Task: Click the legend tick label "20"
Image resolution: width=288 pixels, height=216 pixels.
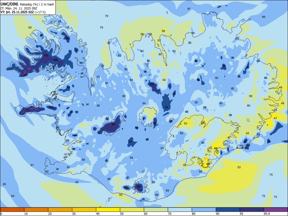Action: (50, 214)
